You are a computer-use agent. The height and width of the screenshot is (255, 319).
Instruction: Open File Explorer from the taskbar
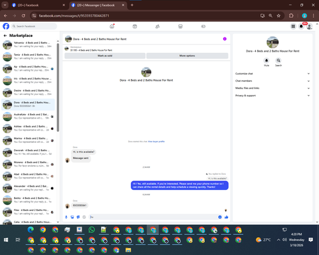tap(128, 250)
